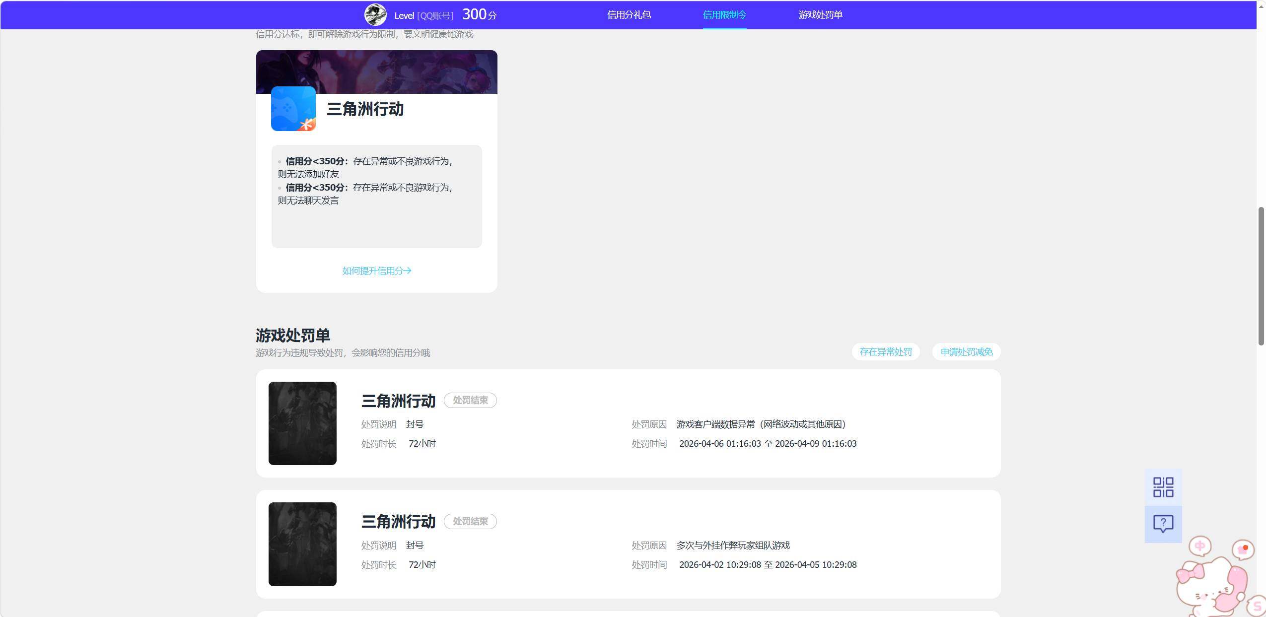Click the page vertical scrollbar thumb

tap(1261, 275)
